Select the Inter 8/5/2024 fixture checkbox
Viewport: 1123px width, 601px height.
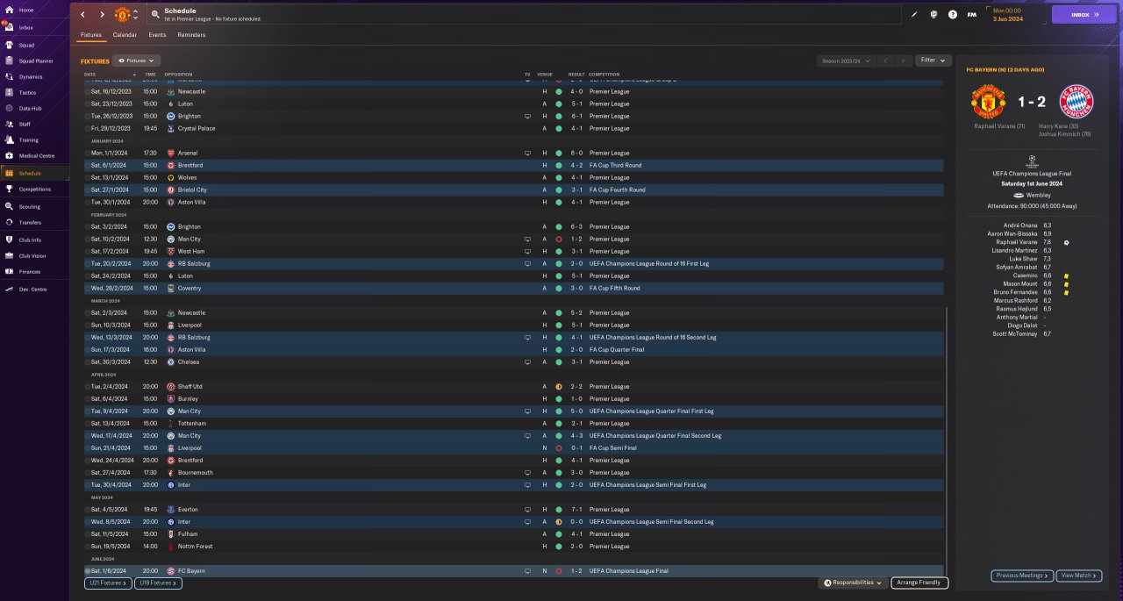[x=88, y=522]
